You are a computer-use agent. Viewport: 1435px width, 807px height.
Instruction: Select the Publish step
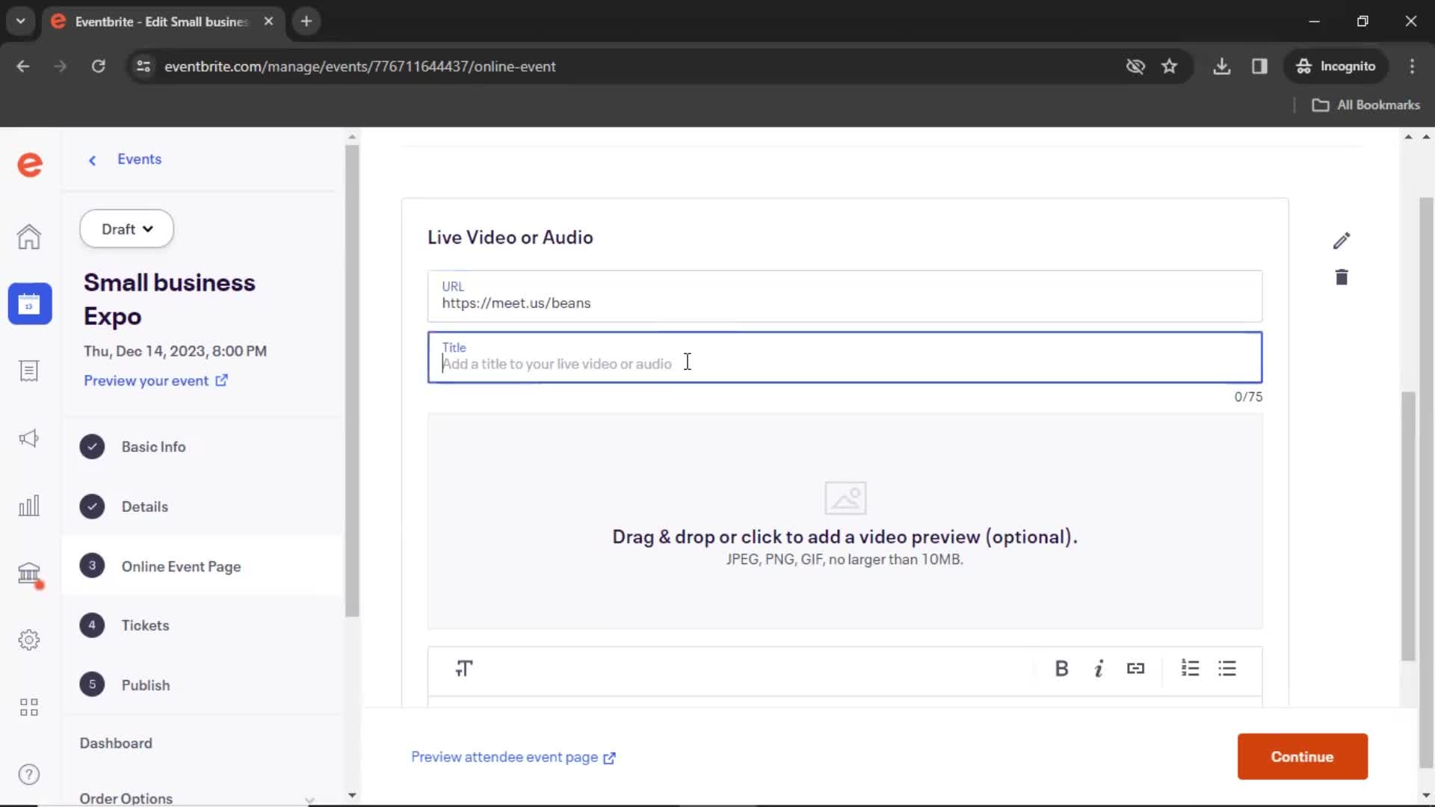pos(202,684)
